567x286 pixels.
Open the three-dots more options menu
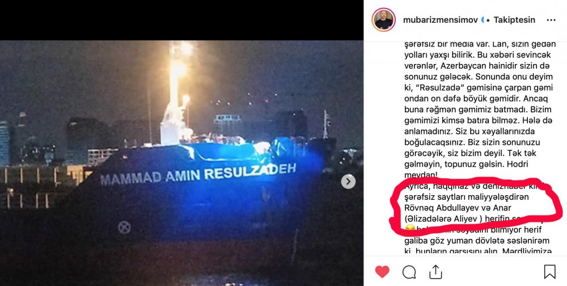point(551,20)
